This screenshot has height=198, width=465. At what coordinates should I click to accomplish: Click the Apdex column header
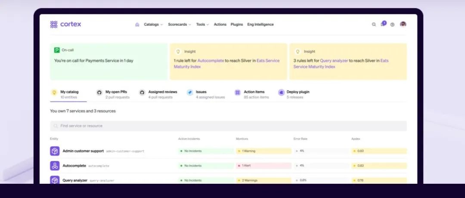pos(356,139)
